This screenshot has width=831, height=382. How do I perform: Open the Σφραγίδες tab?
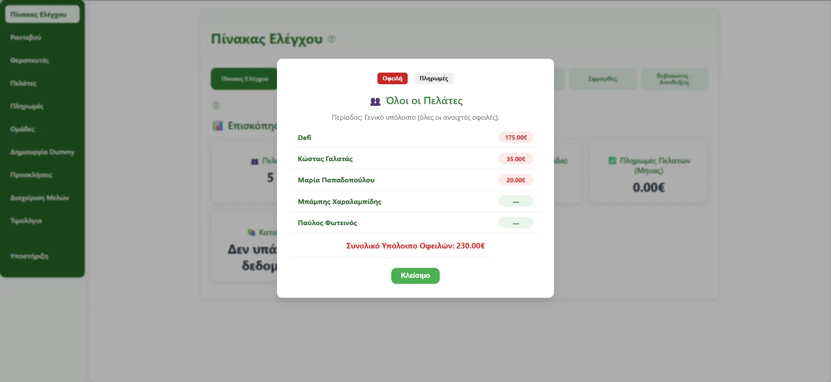tap(602, 79)
